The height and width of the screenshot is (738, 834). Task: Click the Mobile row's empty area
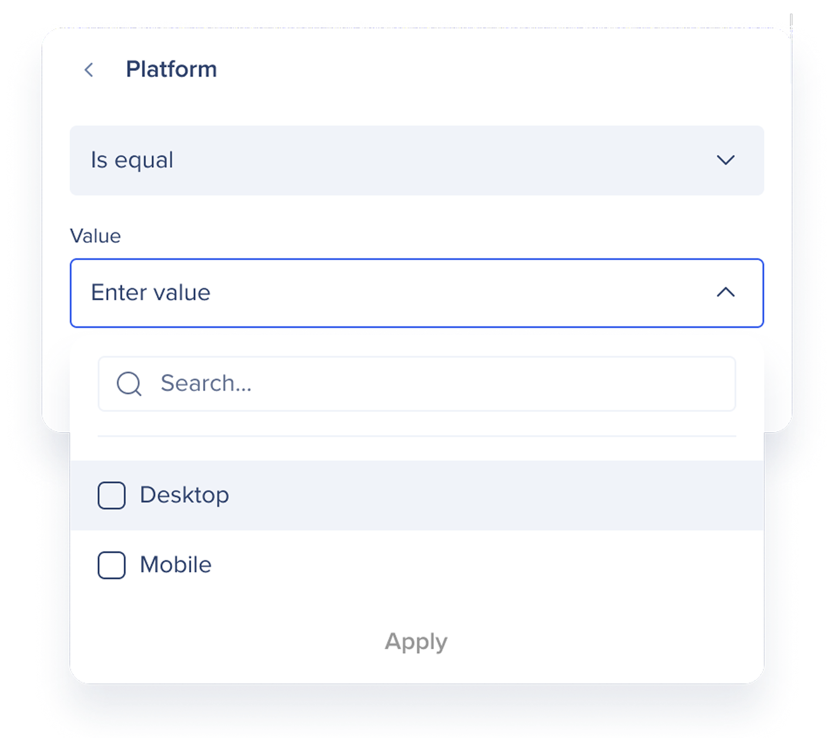point(480,565)
